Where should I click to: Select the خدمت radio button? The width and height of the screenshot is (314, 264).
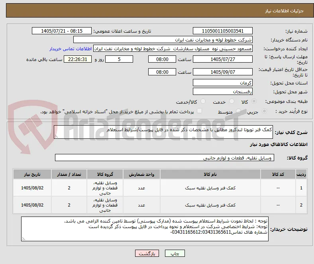point(232,101)
